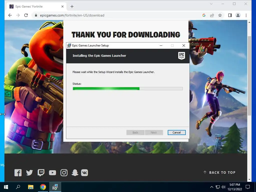Open the tab search dropdown chevron
The width and height of the screenshot is (256, 192).
211,4
